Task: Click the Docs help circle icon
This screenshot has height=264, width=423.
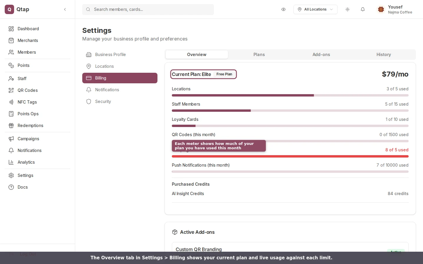Action: tap(11, 187)
